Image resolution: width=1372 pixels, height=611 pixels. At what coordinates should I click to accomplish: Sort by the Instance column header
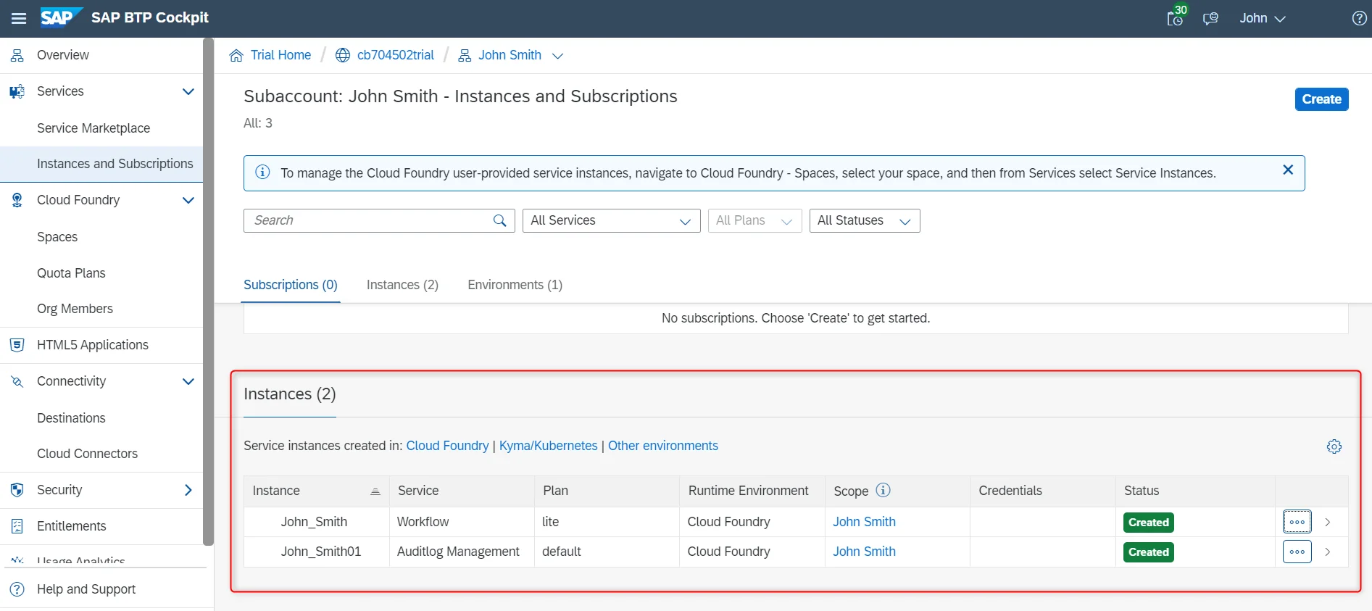317,491
